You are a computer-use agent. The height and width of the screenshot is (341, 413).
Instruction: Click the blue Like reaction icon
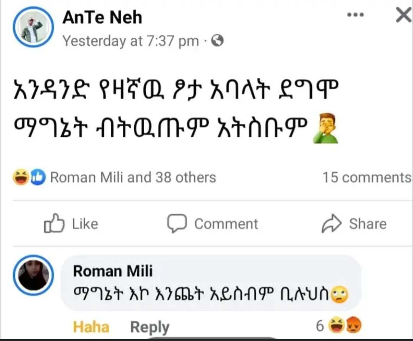pos(37,177)
